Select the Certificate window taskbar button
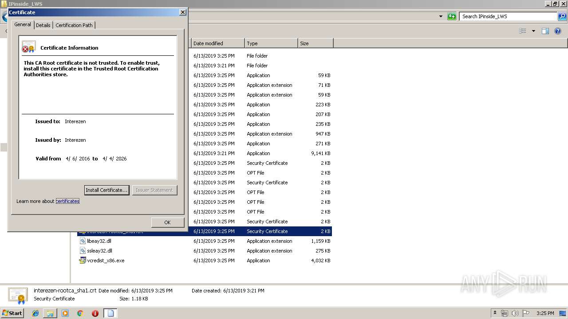Screen dimensions: 568x319 pyautogui.click(x=110, y=313)
